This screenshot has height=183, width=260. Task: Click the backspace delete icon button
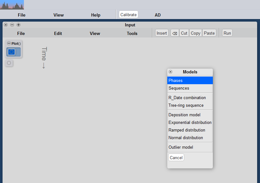(x=175, y=33)
